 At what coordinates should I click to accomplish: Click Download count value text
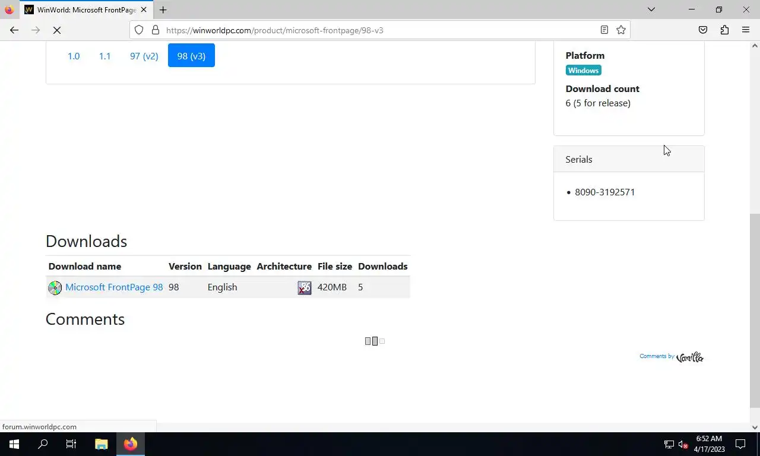598,103
